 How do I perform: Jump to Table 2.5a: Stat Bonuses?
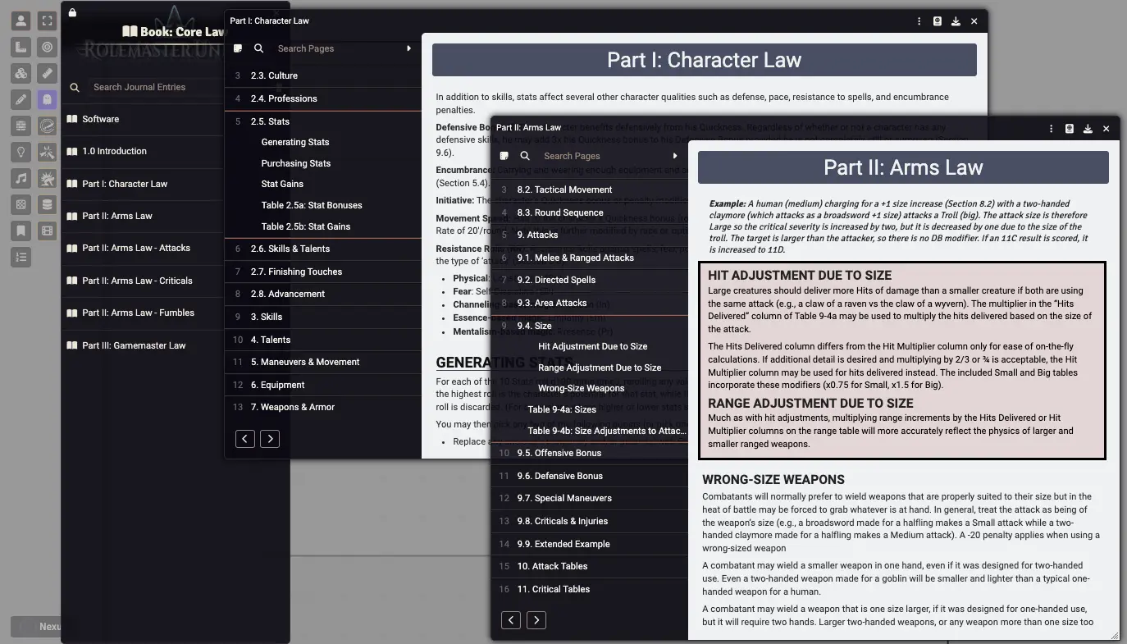pyautogui.click(x=312, y=205)
